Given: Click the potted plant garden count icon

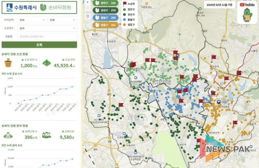Looking at the screenshot, I should pyautogui.click(x=8, y=63).
